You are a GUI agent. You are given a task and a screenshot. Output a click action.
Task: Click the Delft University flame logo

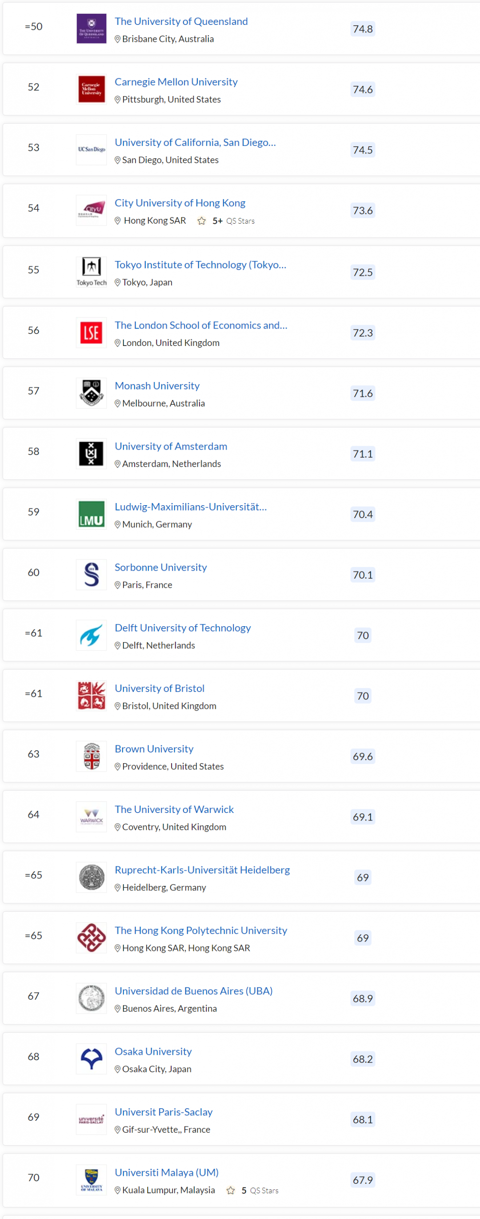click(91, 635)
